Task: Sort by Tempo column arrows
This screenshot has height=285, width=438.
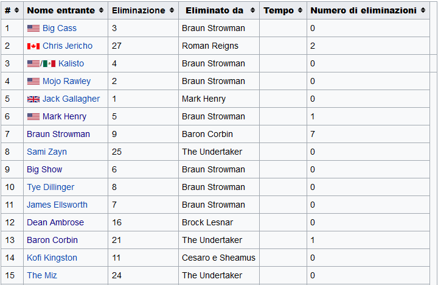Action: pyautogui.click(x=300, y=10)
